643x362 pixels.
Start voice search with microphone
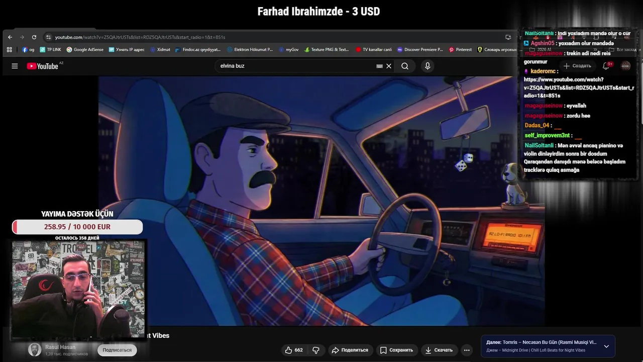coord(427,66)
